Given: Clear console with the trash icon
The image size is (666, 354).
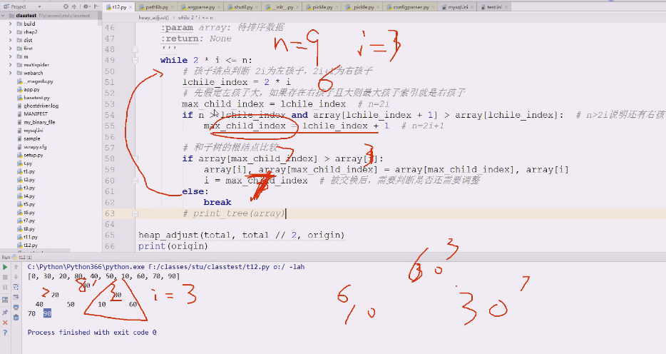Looking at the screenshot, I should point(16,317).
